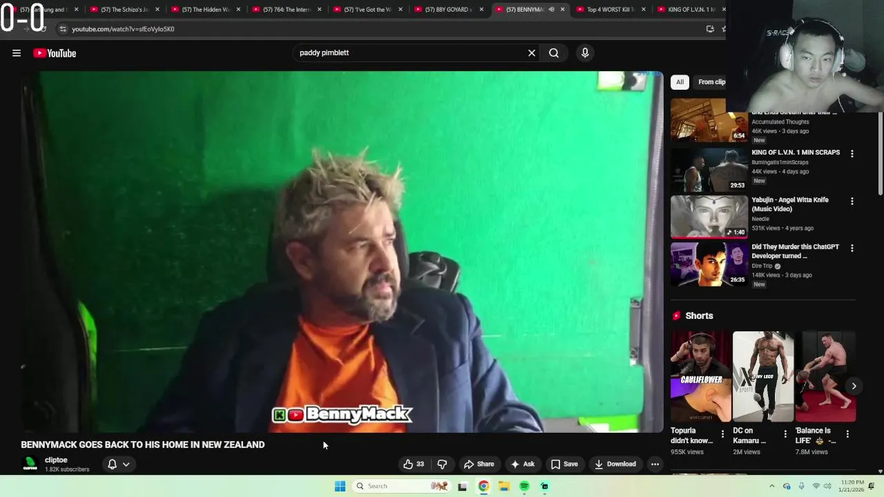Open the 'Balance is LIFE' short

825,376
